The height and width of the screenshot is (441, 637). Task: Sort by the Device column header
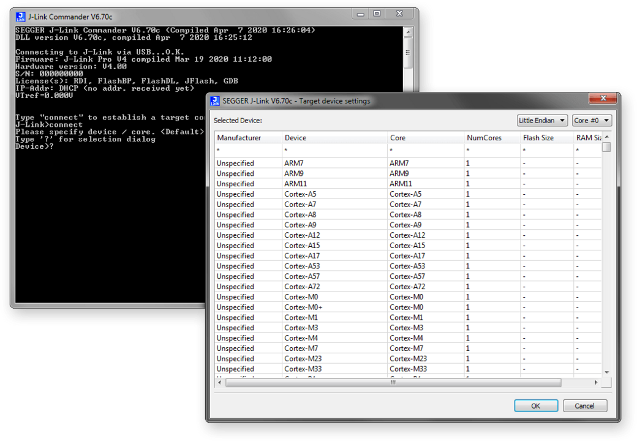(x=335, y=138)
